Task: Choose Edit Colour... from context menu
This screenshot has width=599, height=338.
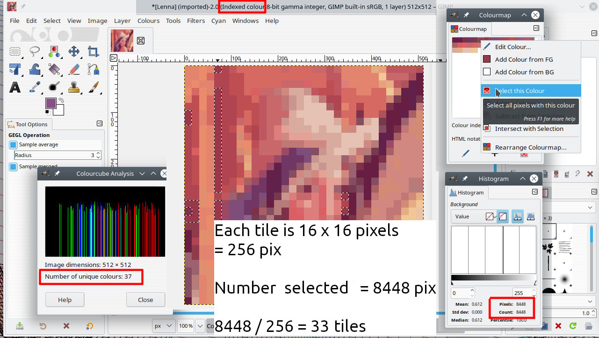Action: click(531, 47)
